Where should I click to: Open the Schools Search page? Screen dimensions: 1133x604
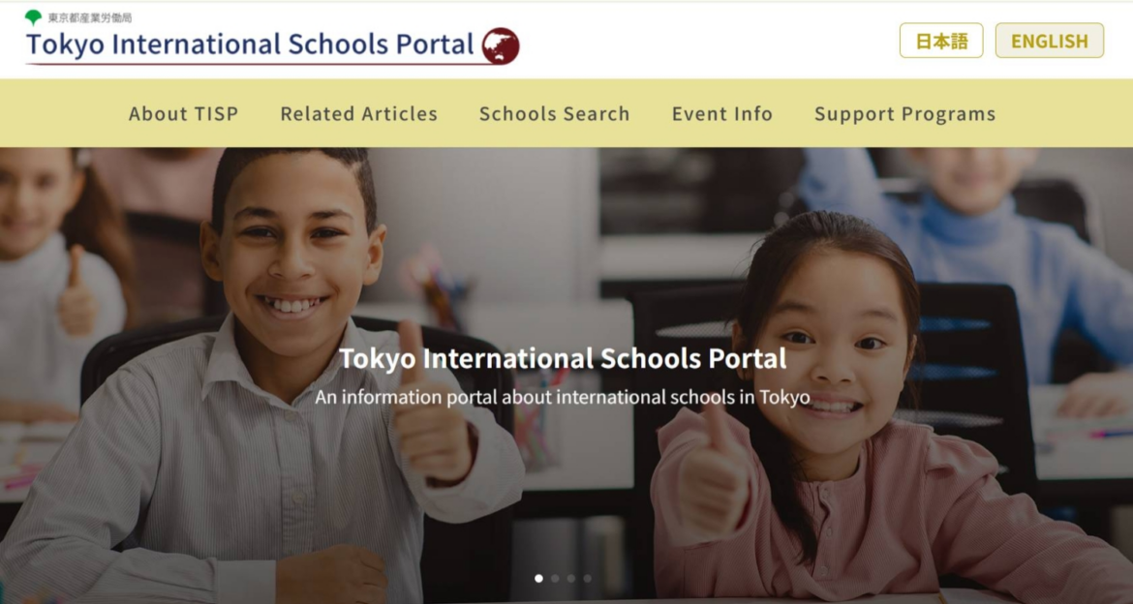(554, 113)
